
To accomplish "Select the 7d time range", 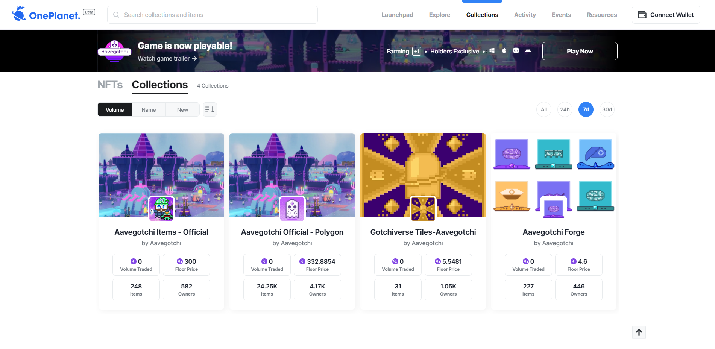I will [x=586, y=109].
